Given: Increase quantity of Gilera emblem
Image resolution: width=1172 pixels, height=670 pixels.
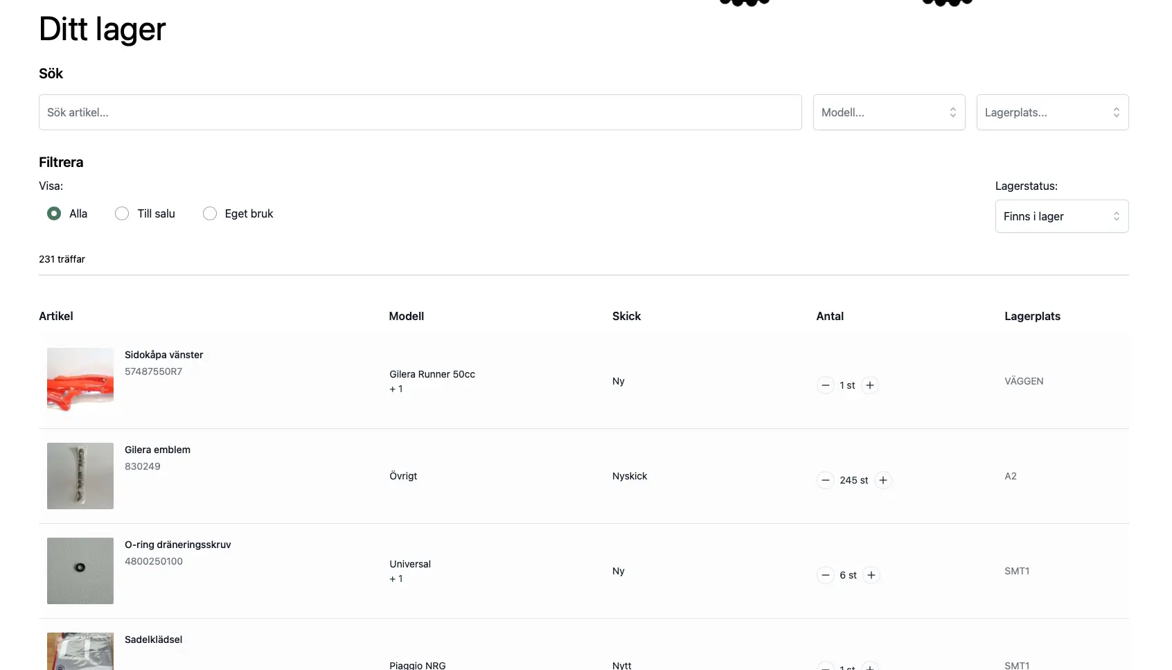Looking at the screenshot, I should [x=883, y=480].
